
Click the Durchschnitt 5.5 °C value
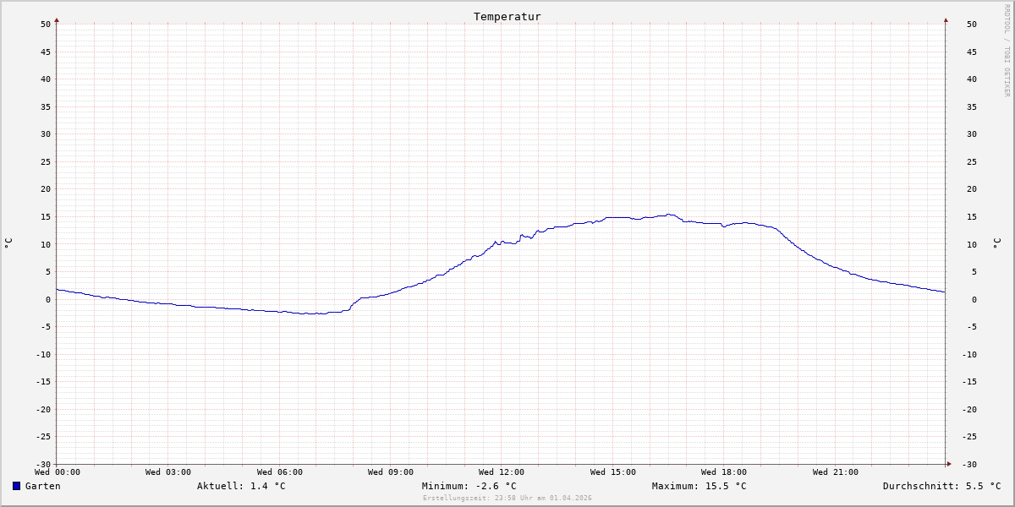pyautogui.click(x=941, y=486)
